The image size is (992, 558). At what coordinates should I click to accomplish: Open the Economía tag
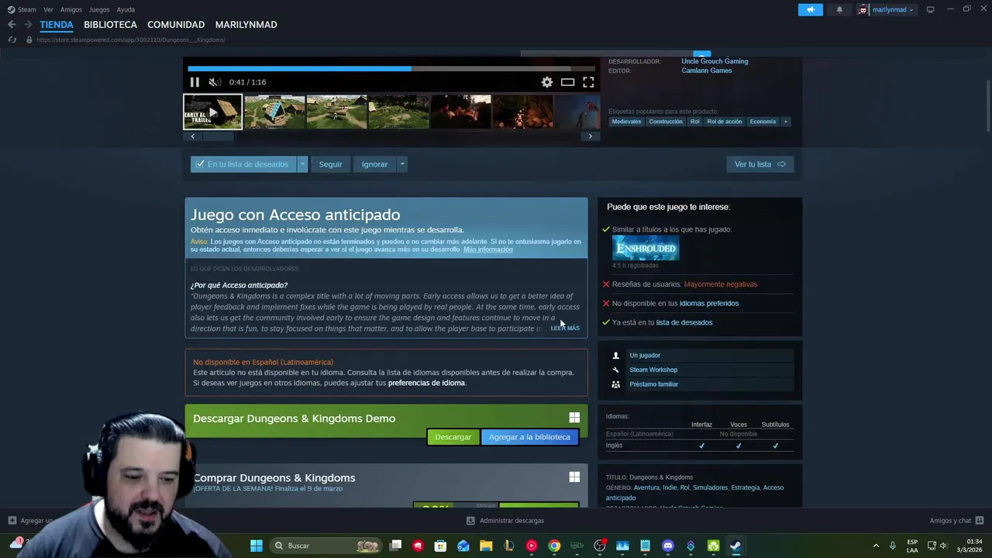pyautogui.click(x=763, y=122)
